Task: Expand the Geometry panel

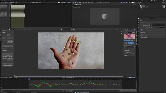Action: coord(5,50)
